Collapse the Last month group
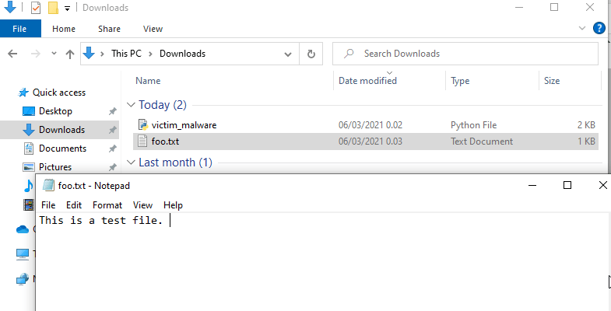Viewport: 611px width, 311px height. coord(131,163)
